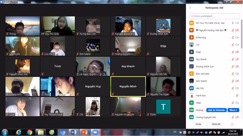Click Đức Mạnh's avatar in participants list

tap(191, 81)
